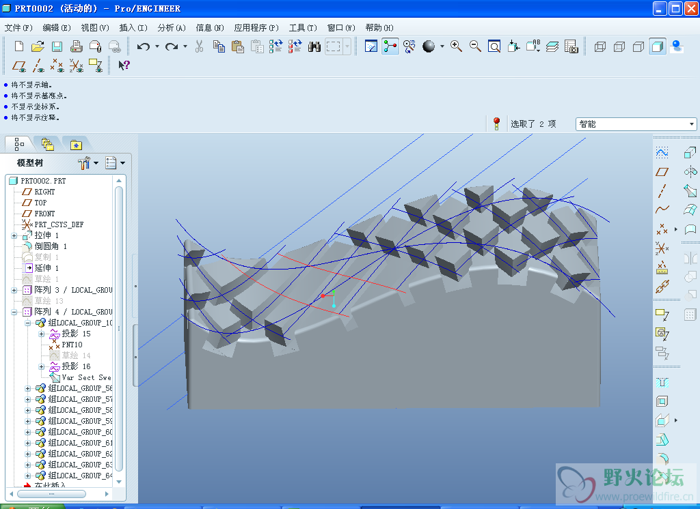Open the 分析(A) menu

click(x=172, y=28)
